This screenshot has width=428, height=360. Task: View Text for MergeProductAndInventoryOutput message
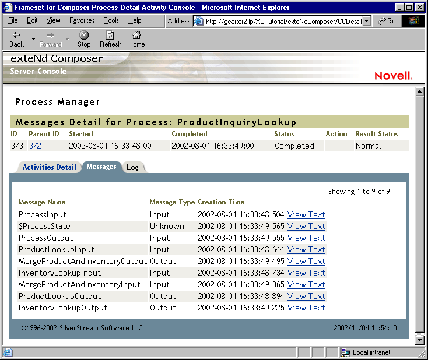click(x=306, y=262)
